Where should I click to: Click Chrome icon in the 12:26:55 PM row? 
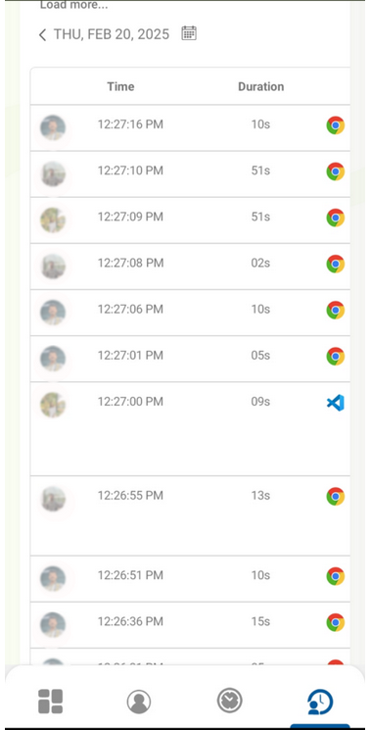pyautogui.click(x=335, y=496)
